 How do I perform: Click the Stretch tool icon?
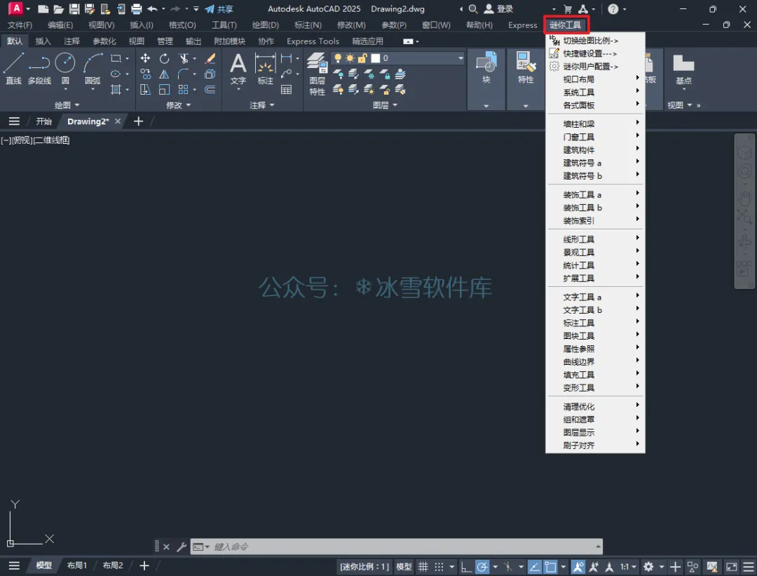145,89
